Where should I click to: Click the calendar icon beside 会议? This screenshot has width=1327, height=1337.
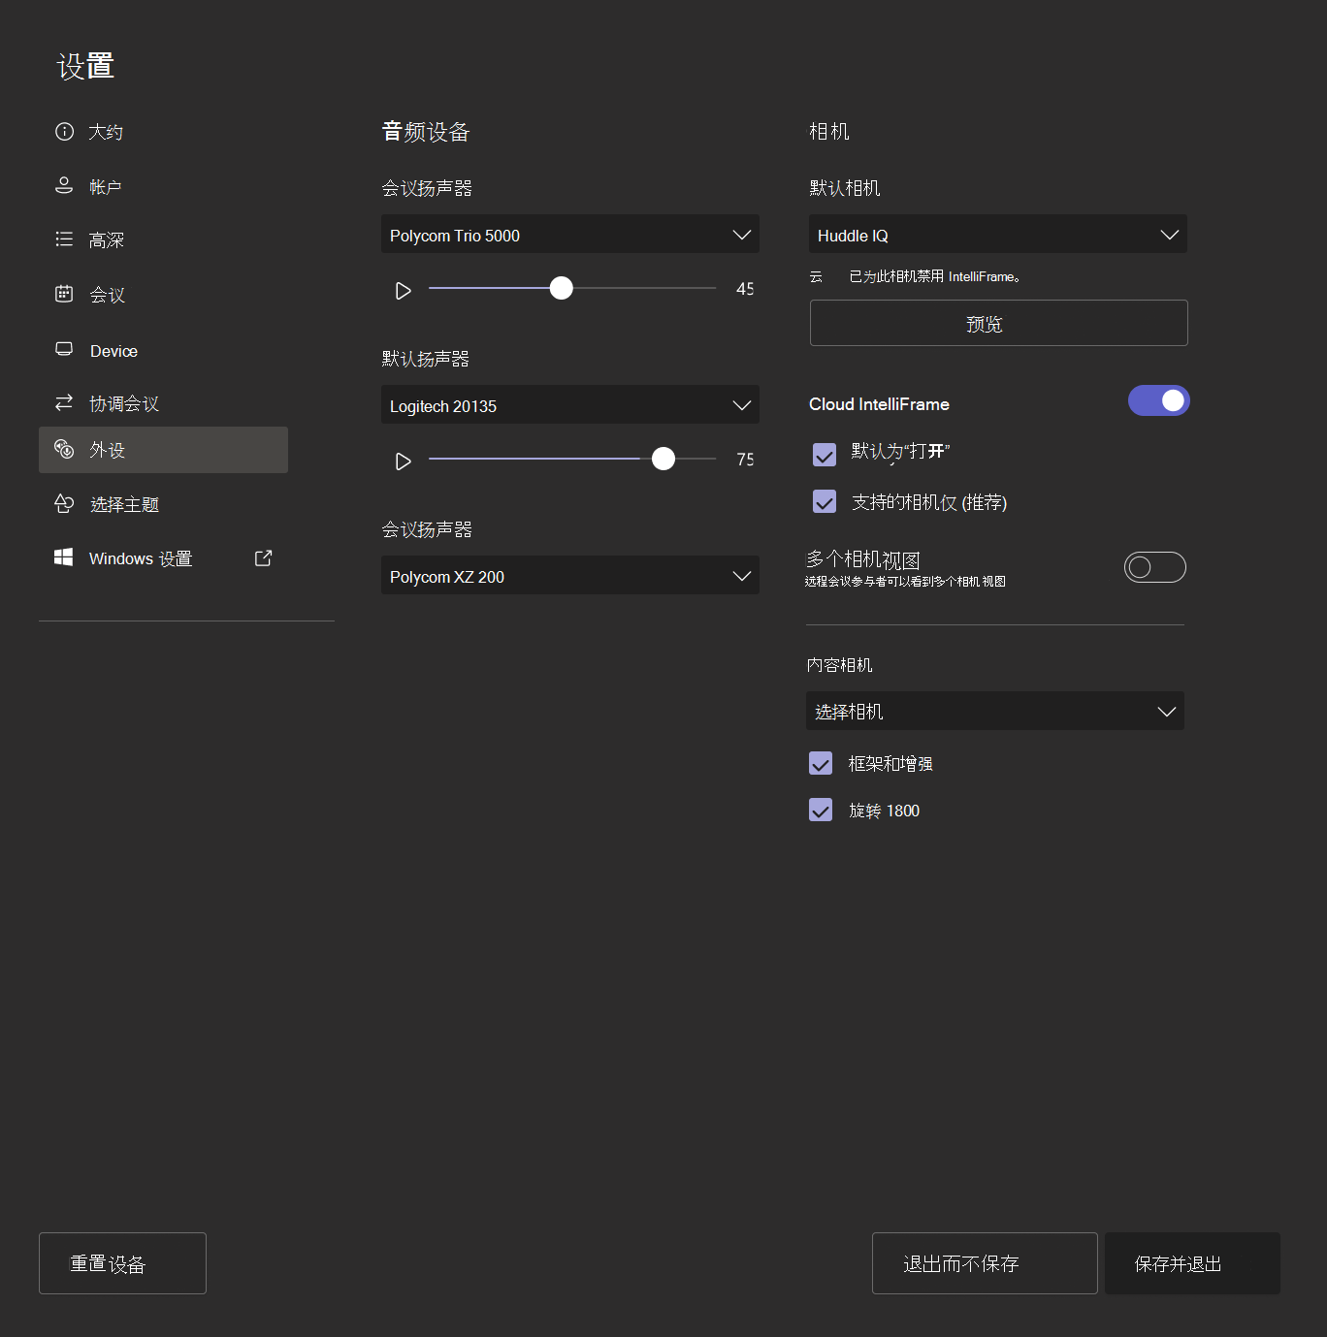[64, 294]
